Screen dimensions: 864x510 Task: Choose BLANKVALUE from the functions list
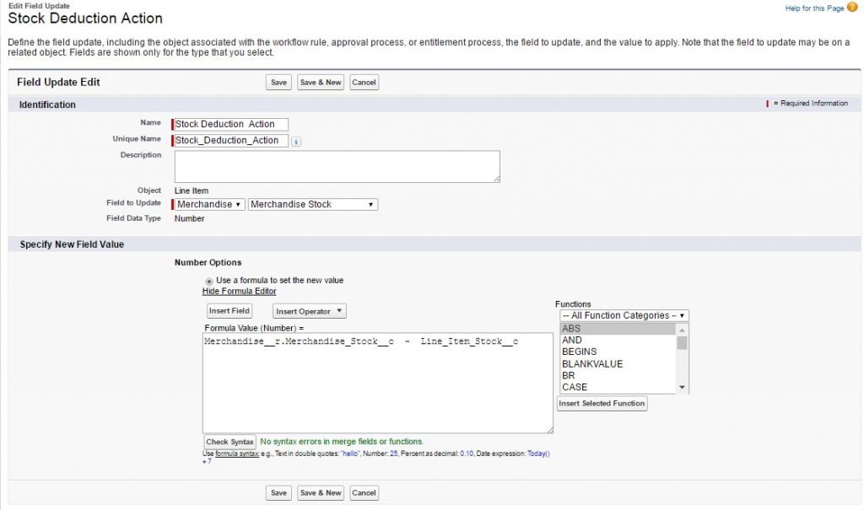tap(618, 364)
